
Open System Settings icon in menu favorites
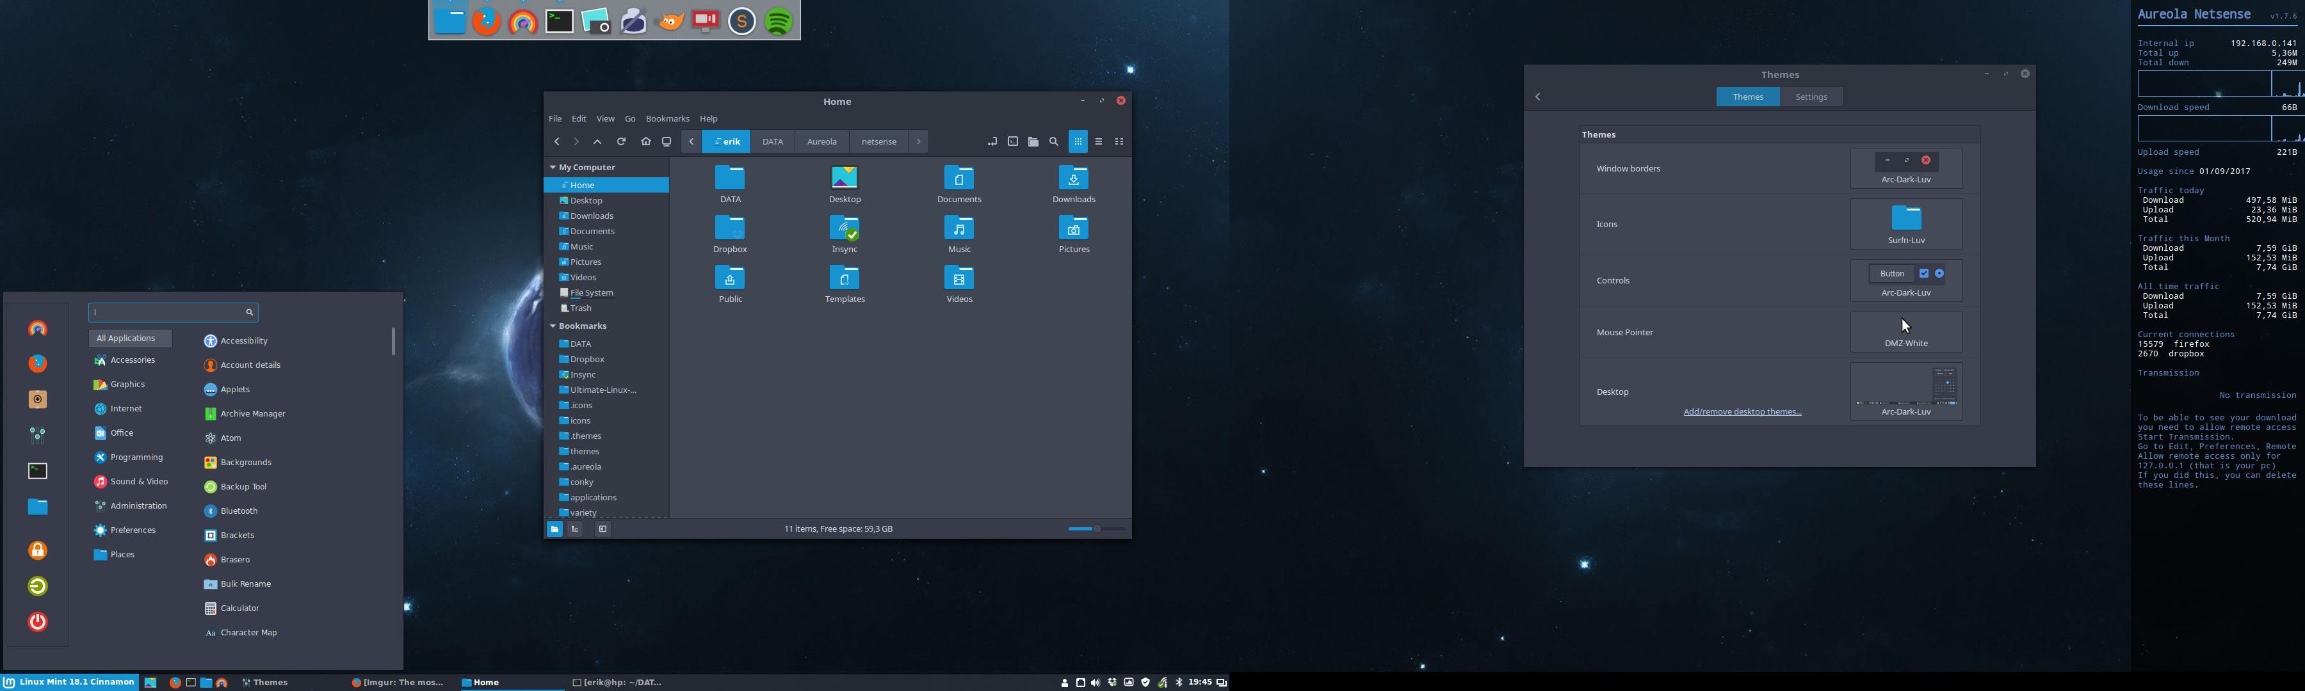38,435
